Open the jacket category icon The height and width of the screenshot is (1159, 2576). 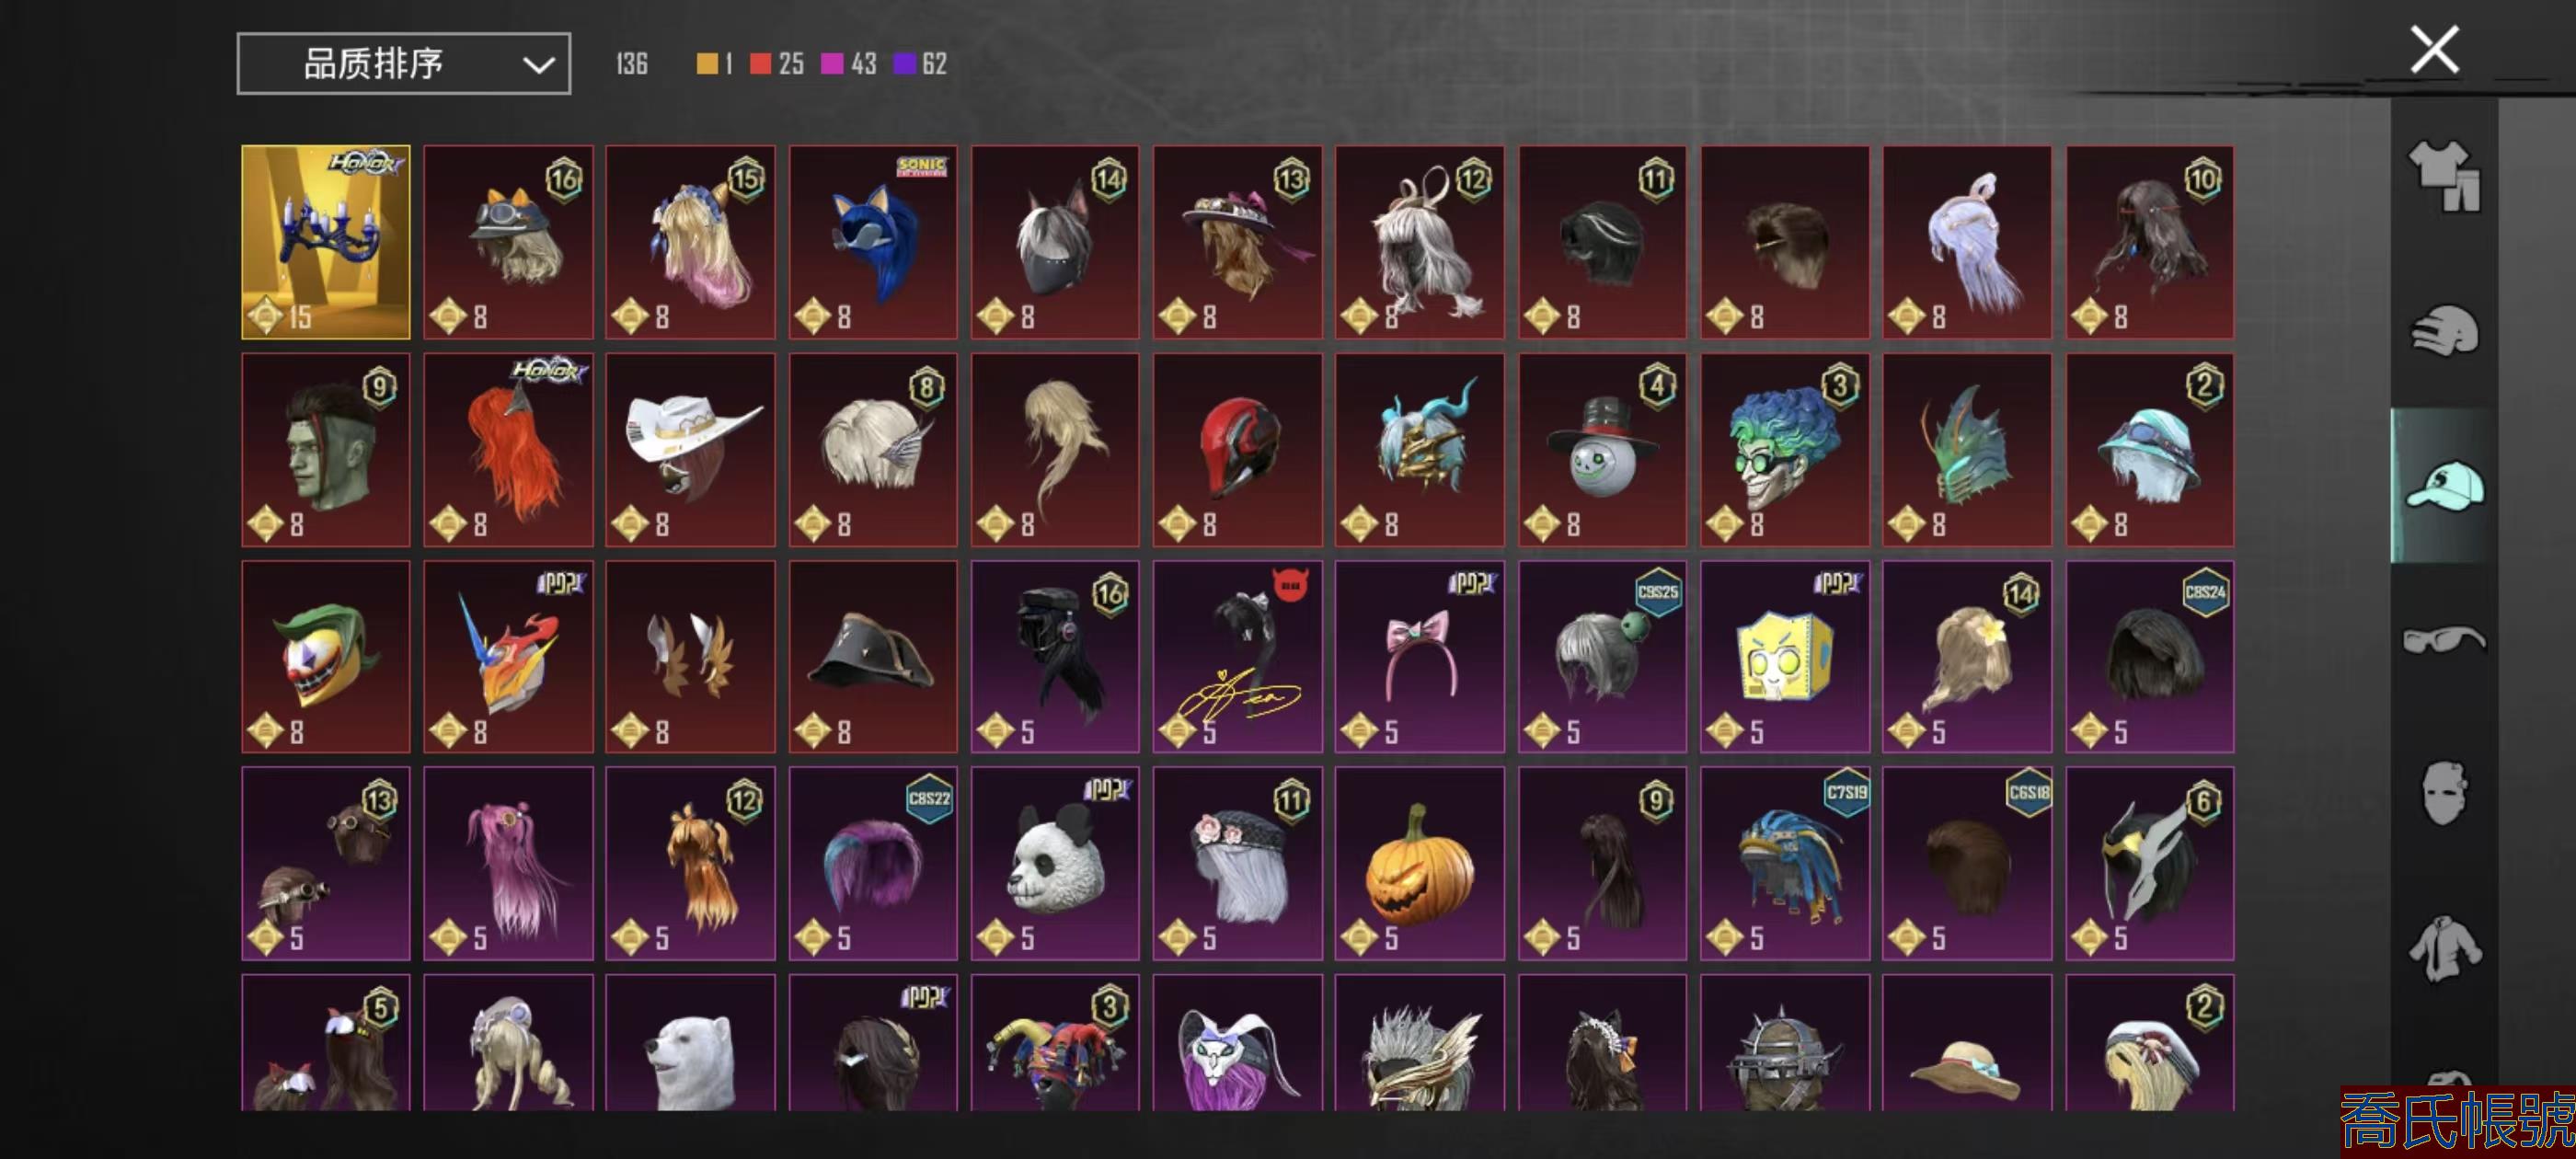click(x=2444, y=948)
